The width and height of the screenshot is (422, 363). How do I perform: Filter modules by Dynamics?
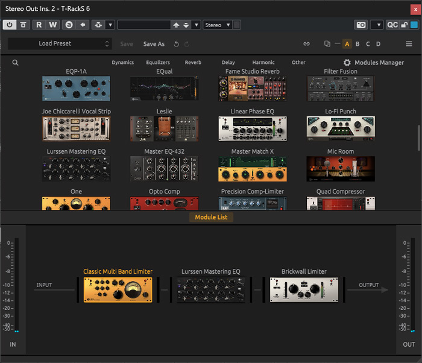pos(123,63)
